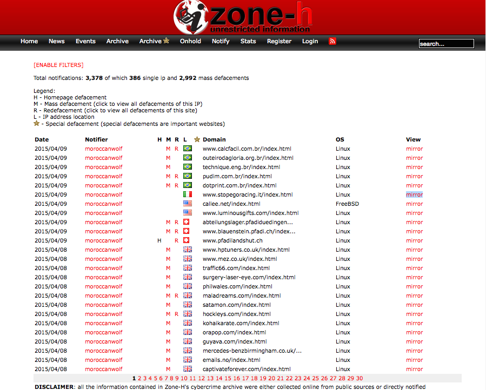486x390 pixels.
Task: Open mirror for captivateforever.com
Action: click(415, 369)
